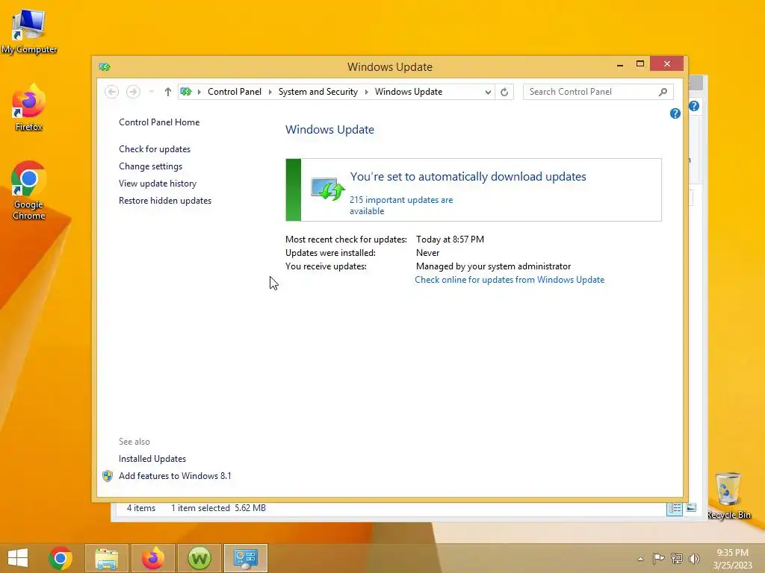Screen dimensions: 765x573
Task: Open the network tray icon
Action: point(676,558)
